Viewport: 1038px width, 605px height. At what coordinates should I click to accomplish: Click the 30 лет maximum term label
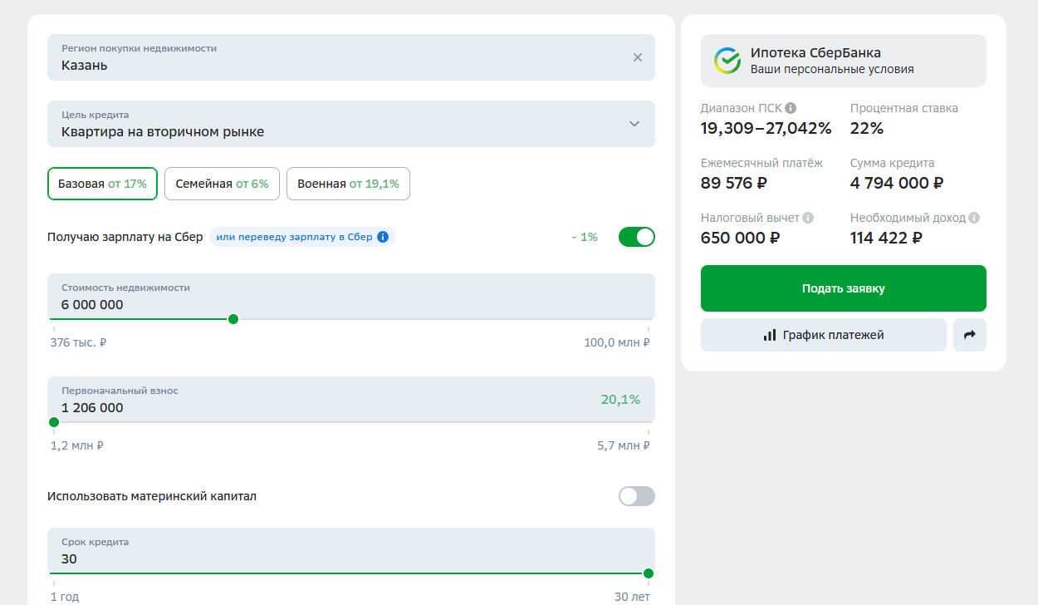click(632, 597)
